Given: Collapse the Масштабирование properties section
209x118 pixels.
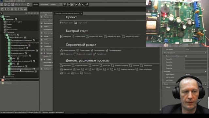Looking at the screenshot, I should coord(205,53).
